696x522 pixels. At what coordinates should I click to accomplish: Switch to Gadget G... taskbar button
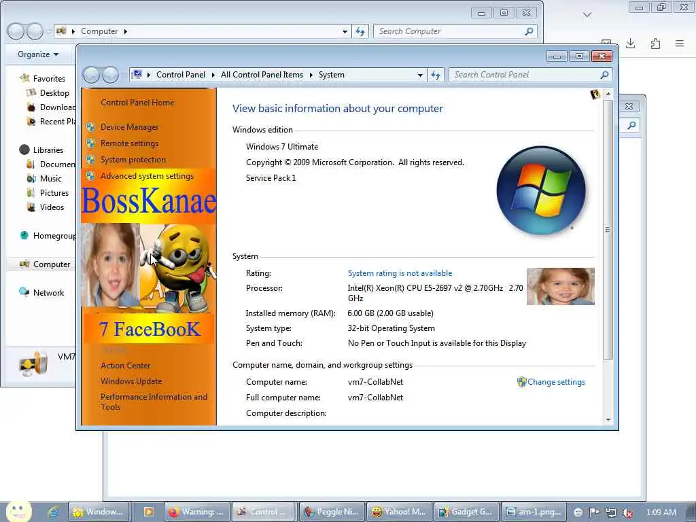click(466, 512)
